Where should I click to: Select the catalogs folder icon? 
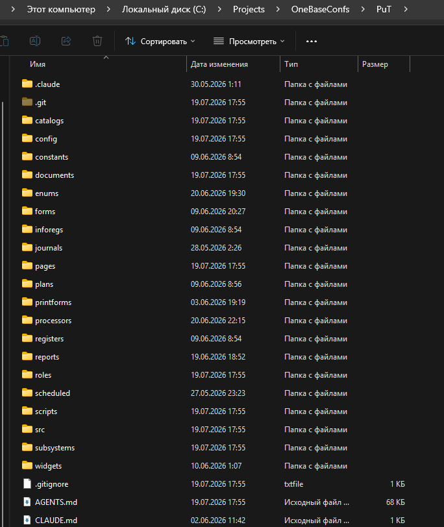(27, 120)
